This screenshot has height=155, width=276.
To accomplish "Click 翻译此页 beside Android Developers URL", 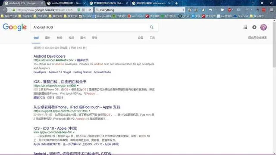I will pyautogui.click(x=83, y=60).
